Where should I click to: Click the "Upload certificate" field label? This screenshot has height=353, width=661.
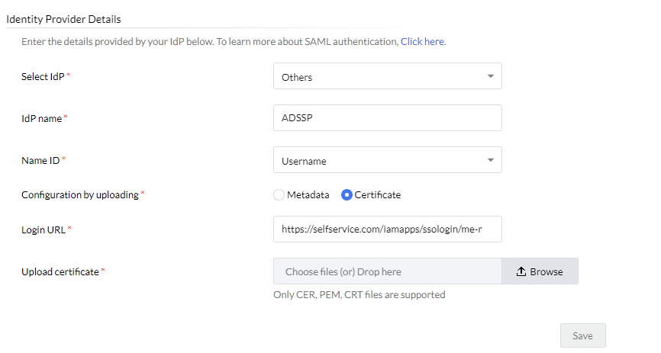coord(60,271)
